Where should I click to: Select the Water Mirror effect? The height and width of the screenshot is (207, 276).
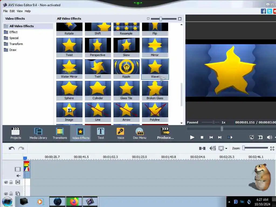[x=69, y=69]
